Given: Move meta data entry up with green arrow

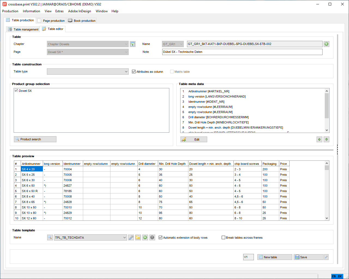Looking at the screenshot, I should pyautogui.click(x=326, y=139).
